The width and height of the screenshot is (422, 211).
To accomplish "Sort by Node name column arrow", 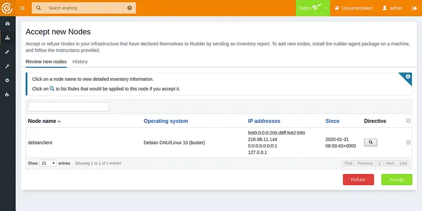I will pos(59,121).
